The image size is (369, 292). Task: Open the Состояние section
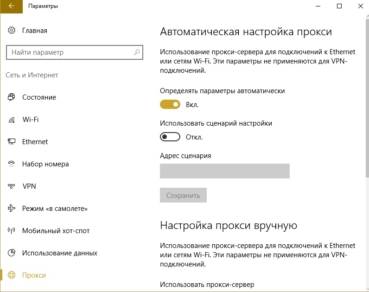[39, 97]
